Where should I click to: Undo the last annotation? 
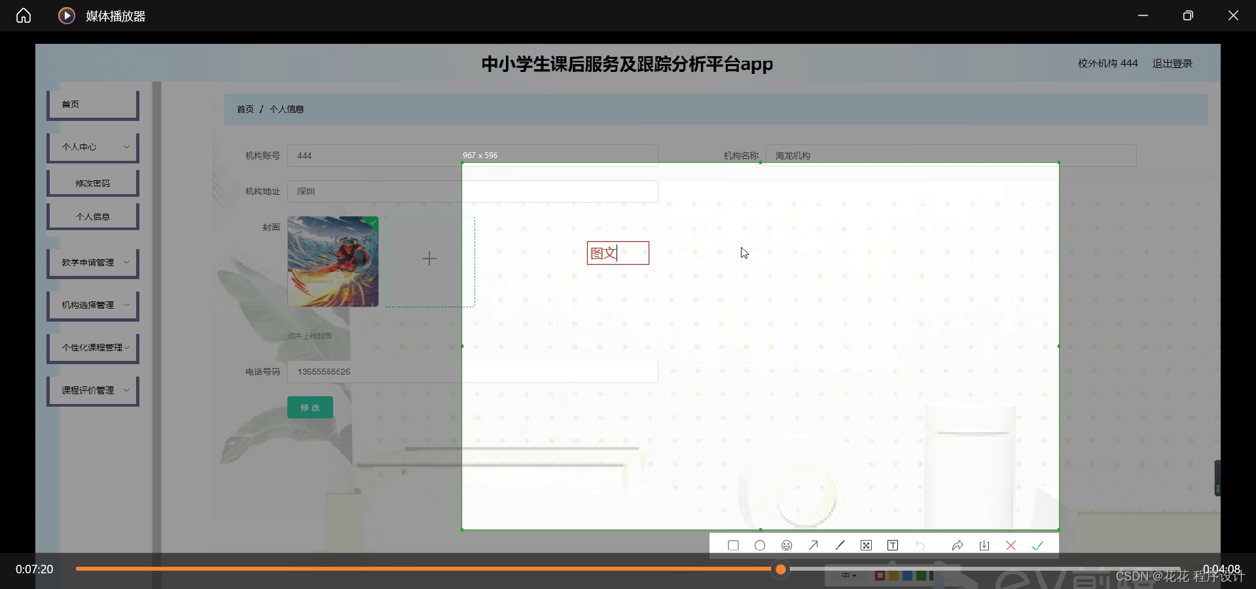[921, 545]
